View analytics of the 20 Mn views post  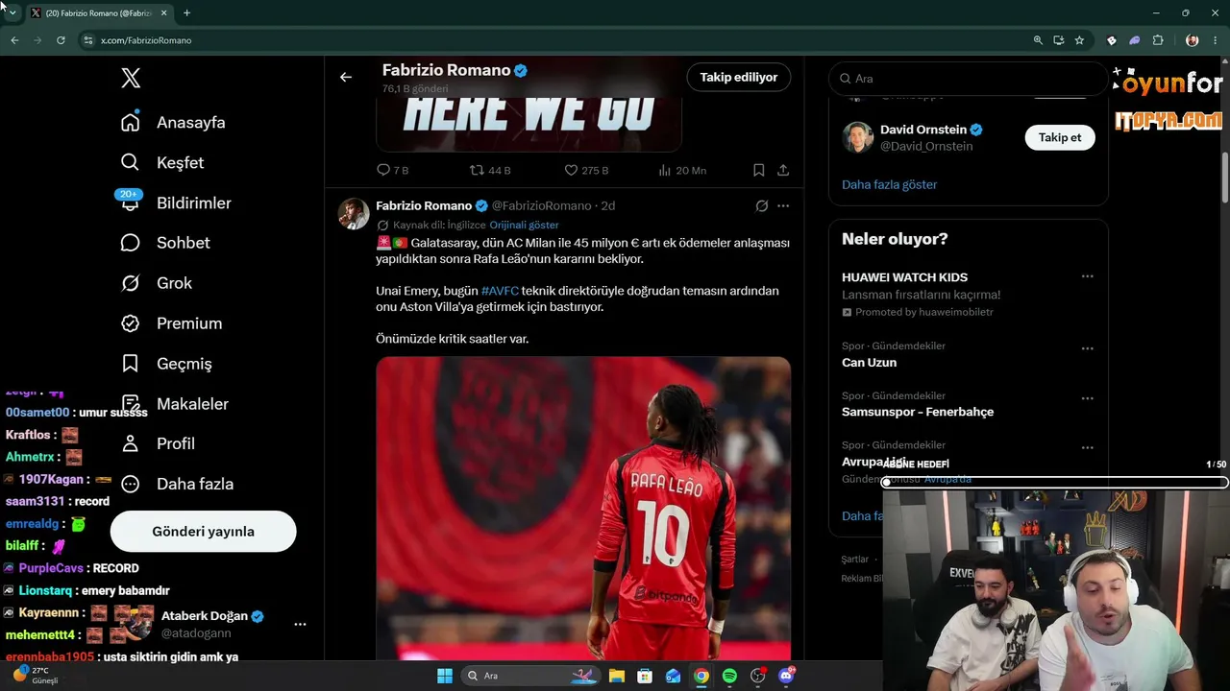click(682, 170)
